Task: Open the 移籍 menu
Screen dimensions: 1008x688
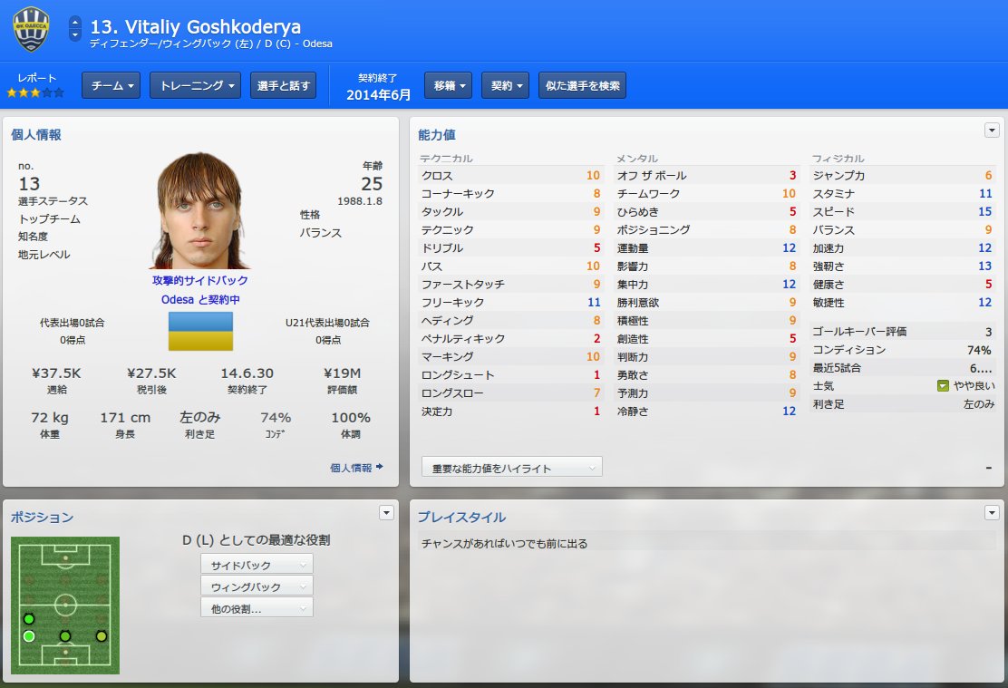Action: [448, 85]
